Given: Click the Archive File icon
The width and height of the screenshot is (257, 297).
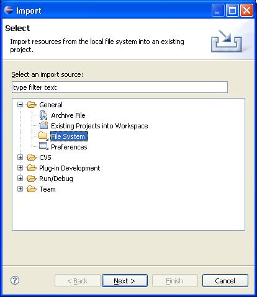Looking at the screenshot, I should (x=43, y=115).
